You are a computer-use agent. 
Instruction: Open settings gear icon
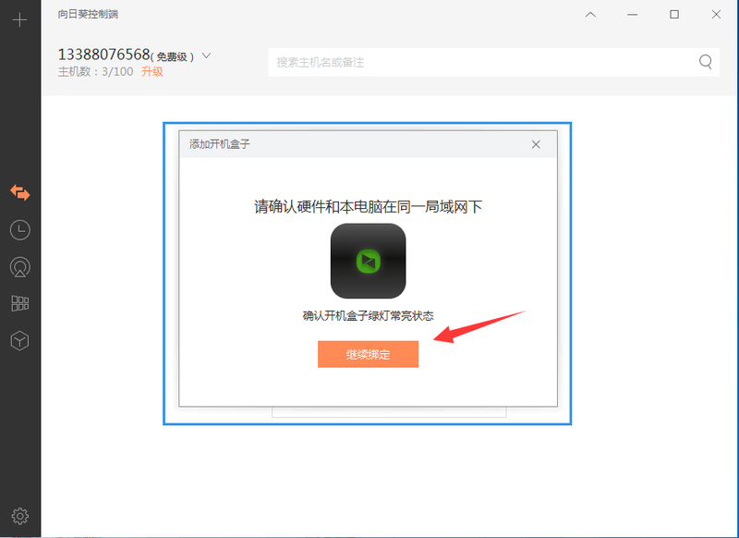pyautogui.click(x=19, y=516)
